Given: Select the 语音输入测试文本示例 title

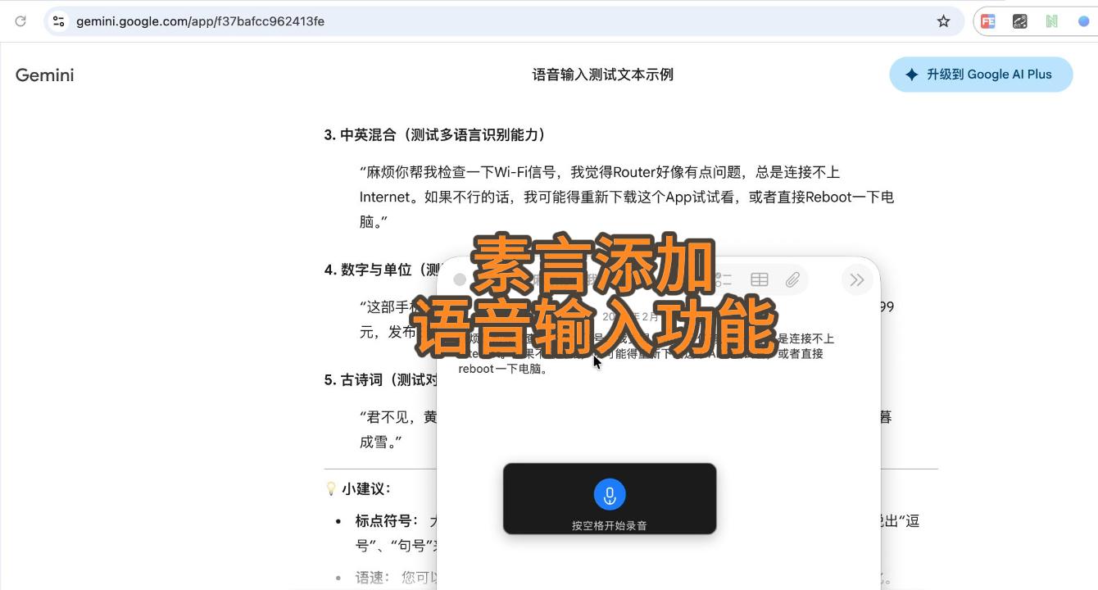Looking at the screenshot, I should click(602, 74).
